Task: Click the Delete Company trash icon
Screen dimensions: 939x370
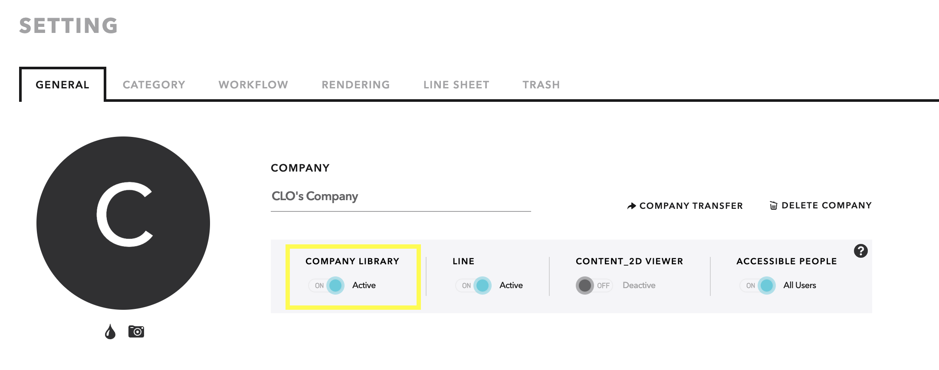Action: click(773, 205)
